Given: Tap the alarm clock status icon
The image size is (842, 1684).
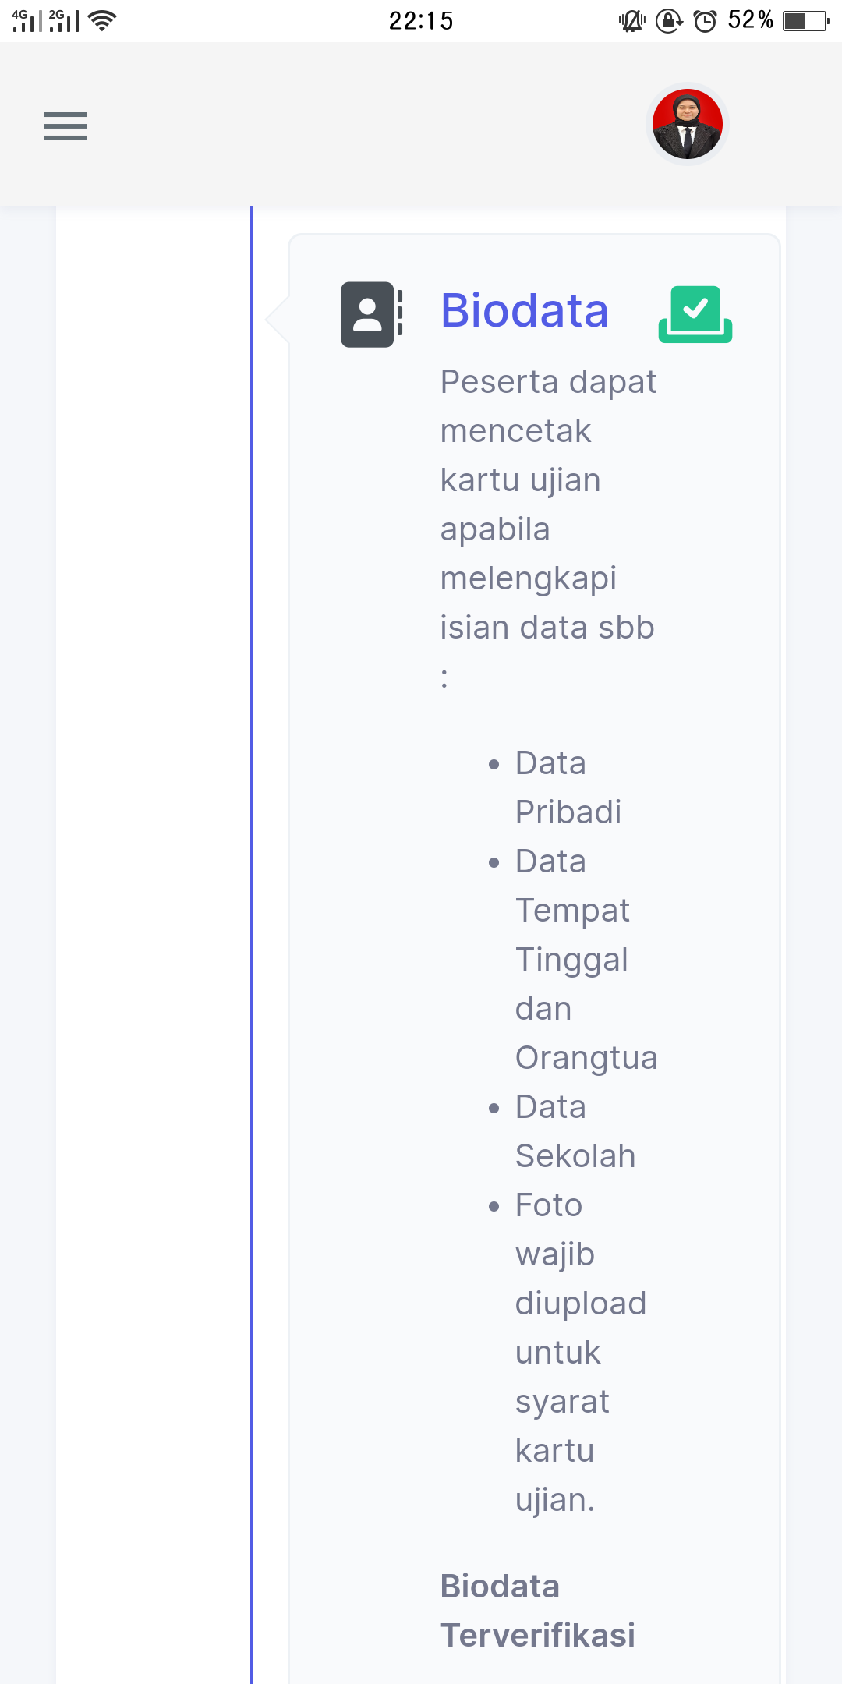Looking at the screenshot, I should click(x=705, y=21).
